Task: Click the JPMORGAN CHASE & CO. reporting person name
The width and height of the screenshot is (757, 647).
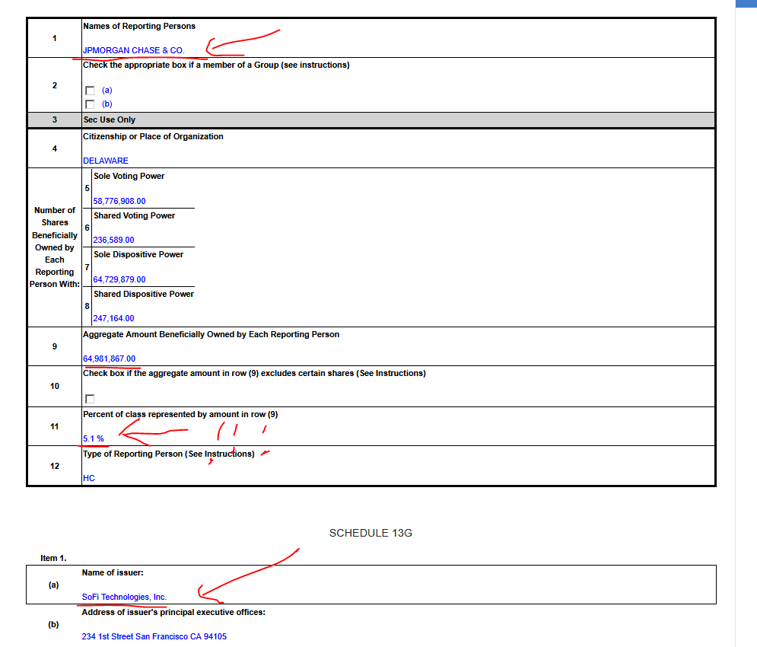Action: [133, 50]
